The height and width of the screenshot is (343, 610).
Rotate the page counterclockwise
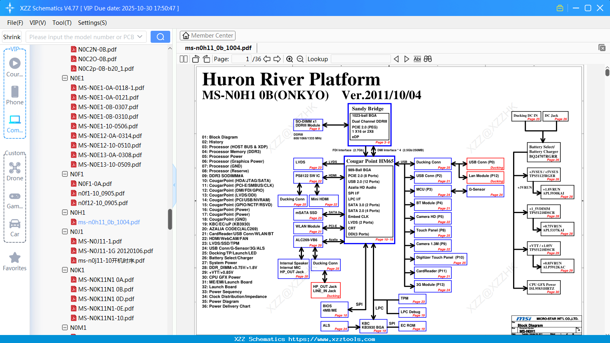[x=196, y=59]
